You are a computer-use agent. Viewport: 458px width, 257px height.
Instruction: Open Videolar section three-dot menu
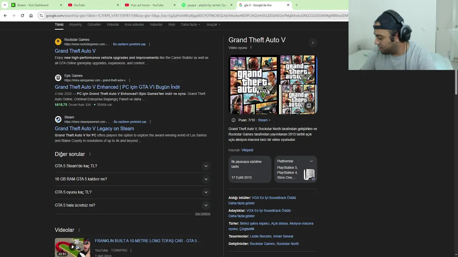(x=79, y=230)
